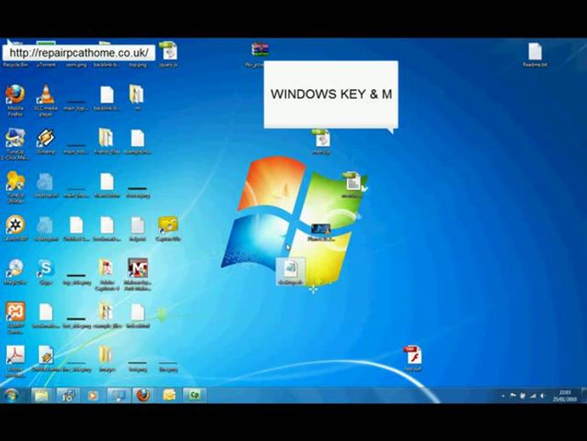Open Windows Explorer from the taskbar
Viewport: 587px width, 441px height.
[x=42, y=395]
